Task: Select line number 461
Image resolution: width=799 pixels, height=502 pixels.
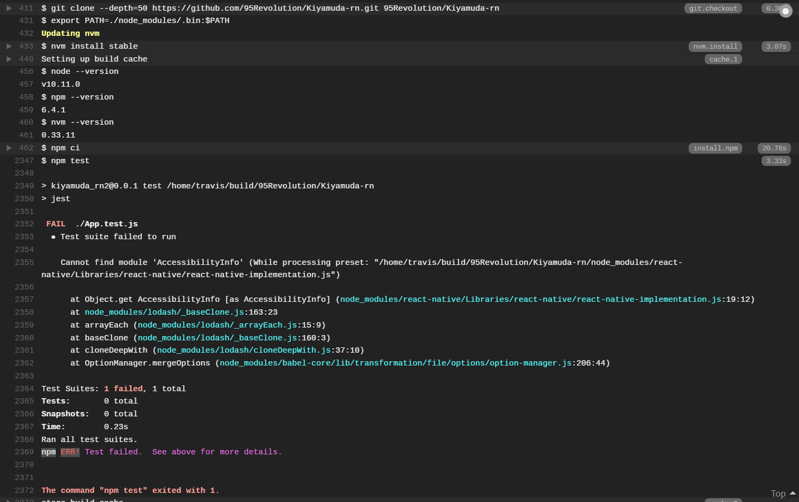Action: pyautogui.click(x=26, y=135)
